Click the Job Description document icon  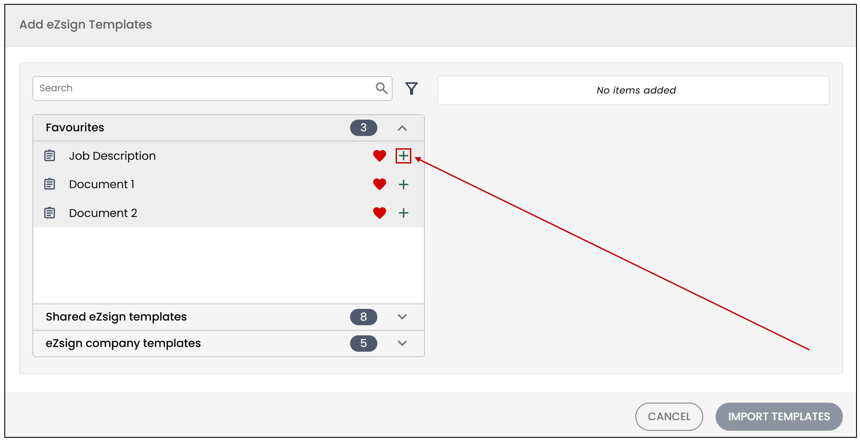click(x=50, y=155)
